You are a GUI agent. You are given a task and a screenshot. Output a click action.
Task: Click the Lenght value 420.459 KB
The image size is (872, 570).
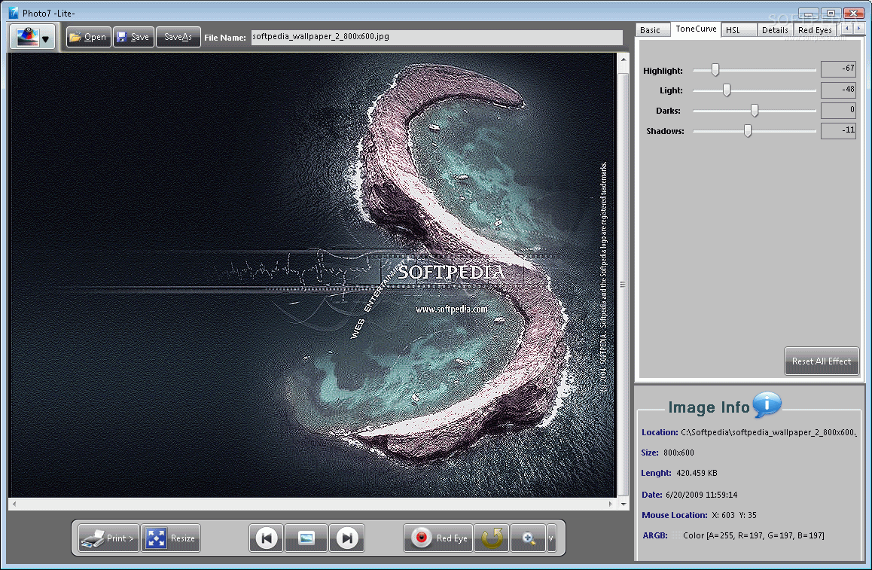697,473
